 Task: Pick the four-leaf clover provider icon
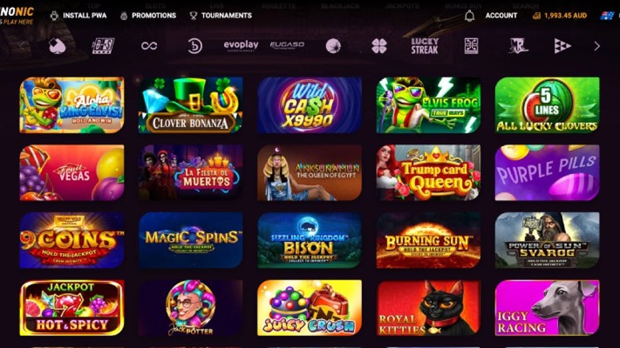click(x=379, y=46)
